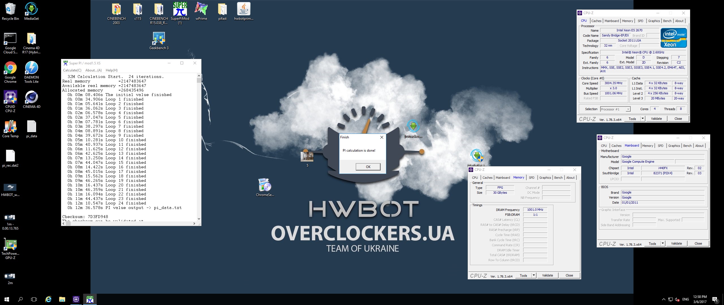Click the Super PI horizontal scrollbar right arrow
724x305 pixels.
point(194,223)
